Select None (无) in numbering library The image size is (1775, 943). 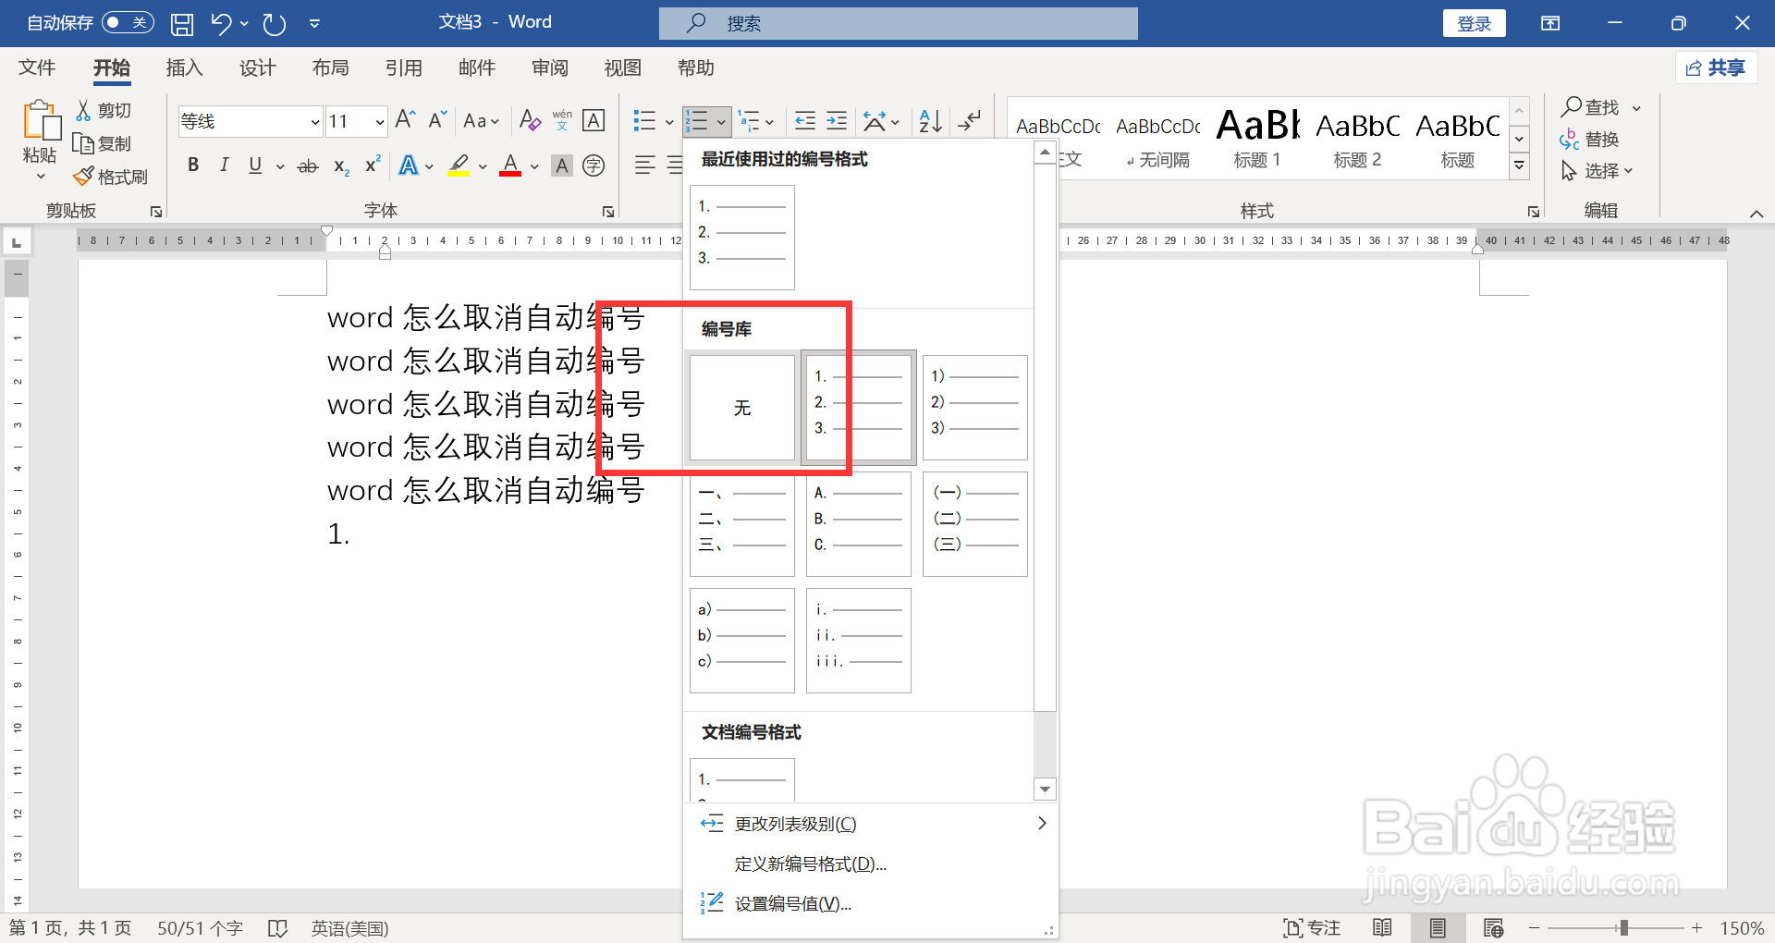pyautogui.click(x=742, y=408)
